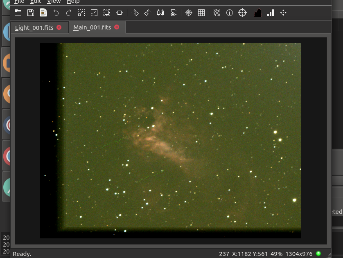Toggle the pixel grid lines
343x258 pixels.
point(201,13)
